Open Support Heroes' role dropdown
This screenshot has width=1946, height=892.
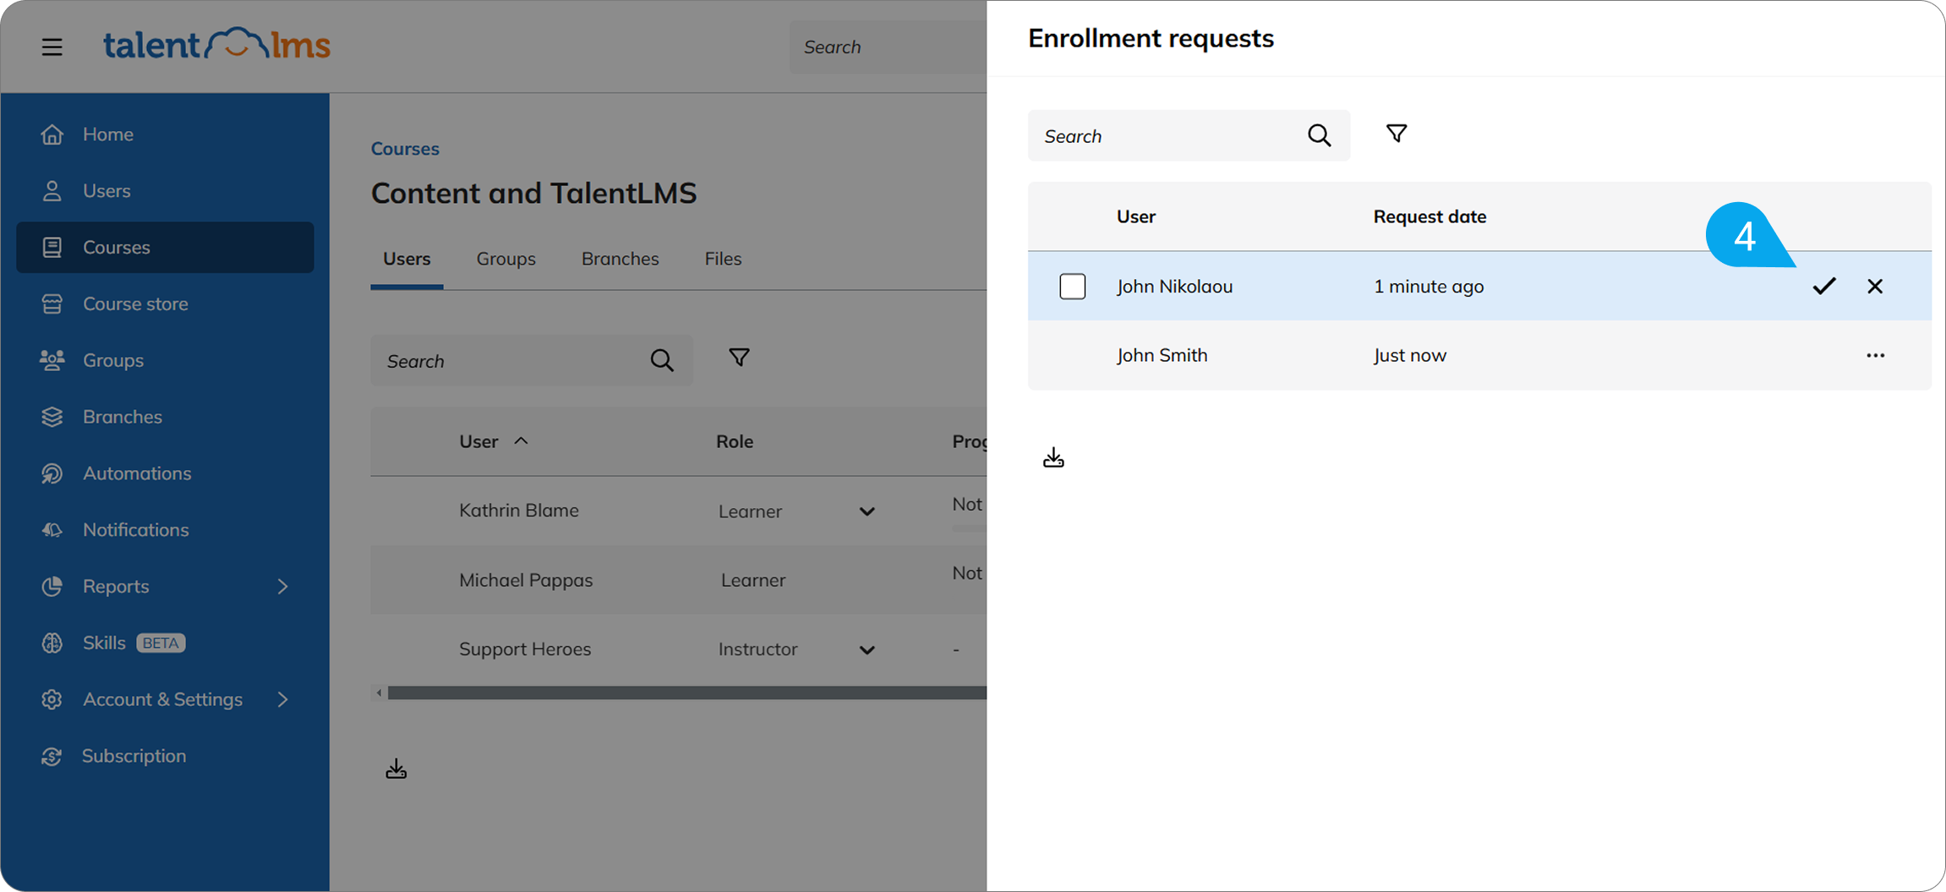[867, 649]
